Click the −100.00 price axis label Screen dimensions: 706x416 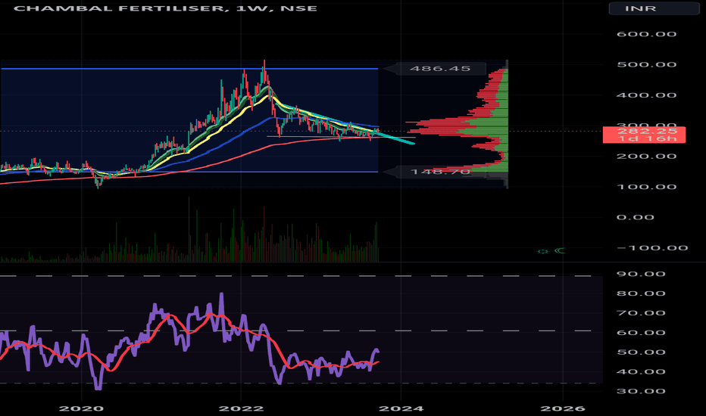(652, 248)
